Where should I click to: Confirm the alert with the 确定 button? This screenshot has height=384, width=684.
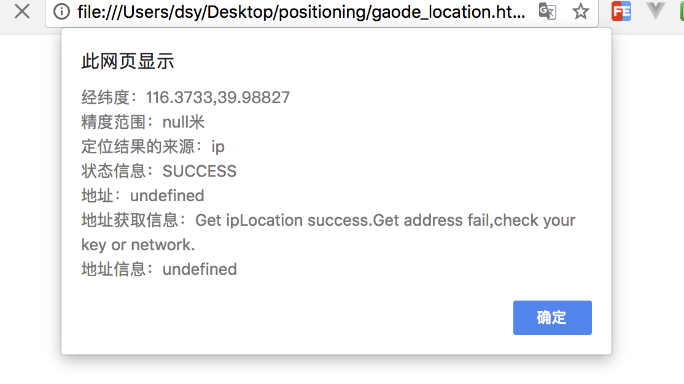coord(552,318)
